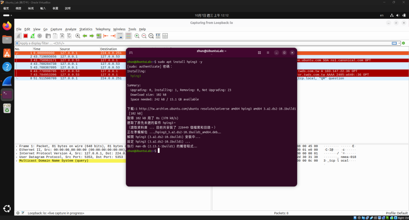The height and width of the screenshot is (220, 409).
Task: Reset text size to normal
Action: click(151, 36)
